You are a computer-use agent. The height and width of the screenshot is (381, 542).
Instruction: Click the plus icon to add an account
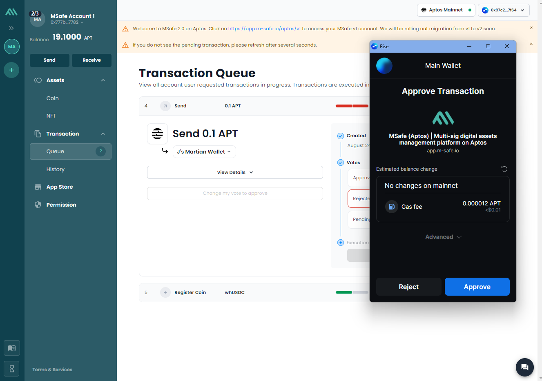pos(11,70)
